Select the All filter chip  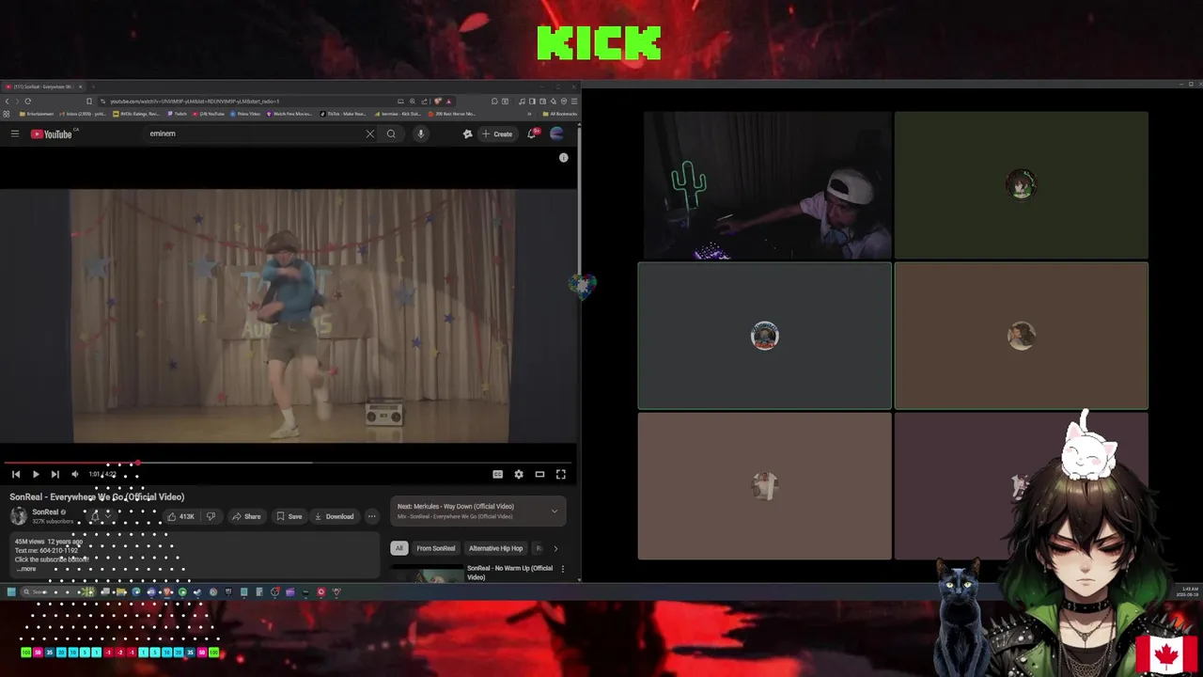point(398,548)
